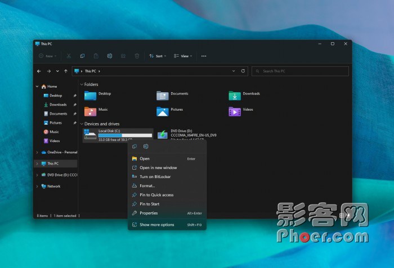Open the See more three-dots menu
394x268 pixels.
(204, 56)
